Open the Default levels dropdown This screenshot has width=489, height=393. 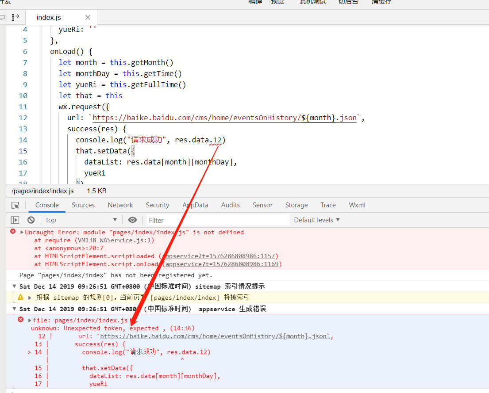point(316,220)
